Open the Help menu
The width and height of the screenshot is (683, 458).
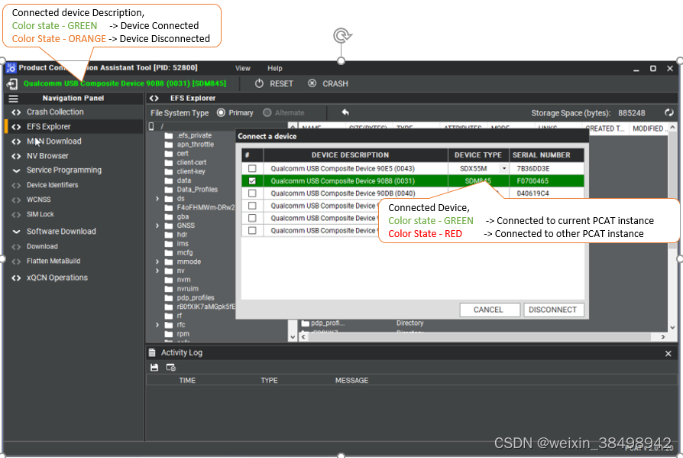click(274, 68)
